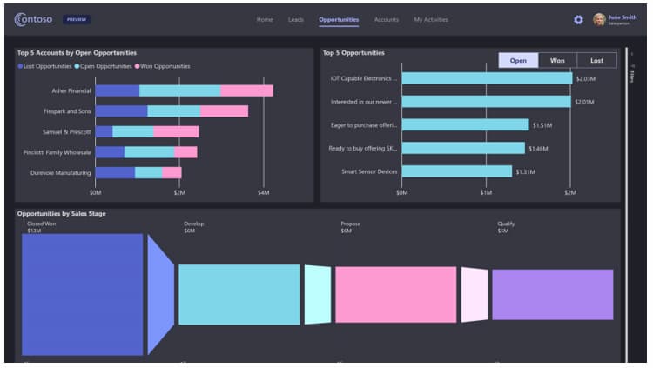Viewport: 653px width, 368px height.
Task: Click the Open Opportunities legend dot
Action: pyautogui.click(x=77, y=66)
